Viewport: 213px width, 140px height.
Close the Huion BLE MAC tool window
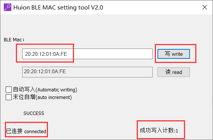(205, 7)
